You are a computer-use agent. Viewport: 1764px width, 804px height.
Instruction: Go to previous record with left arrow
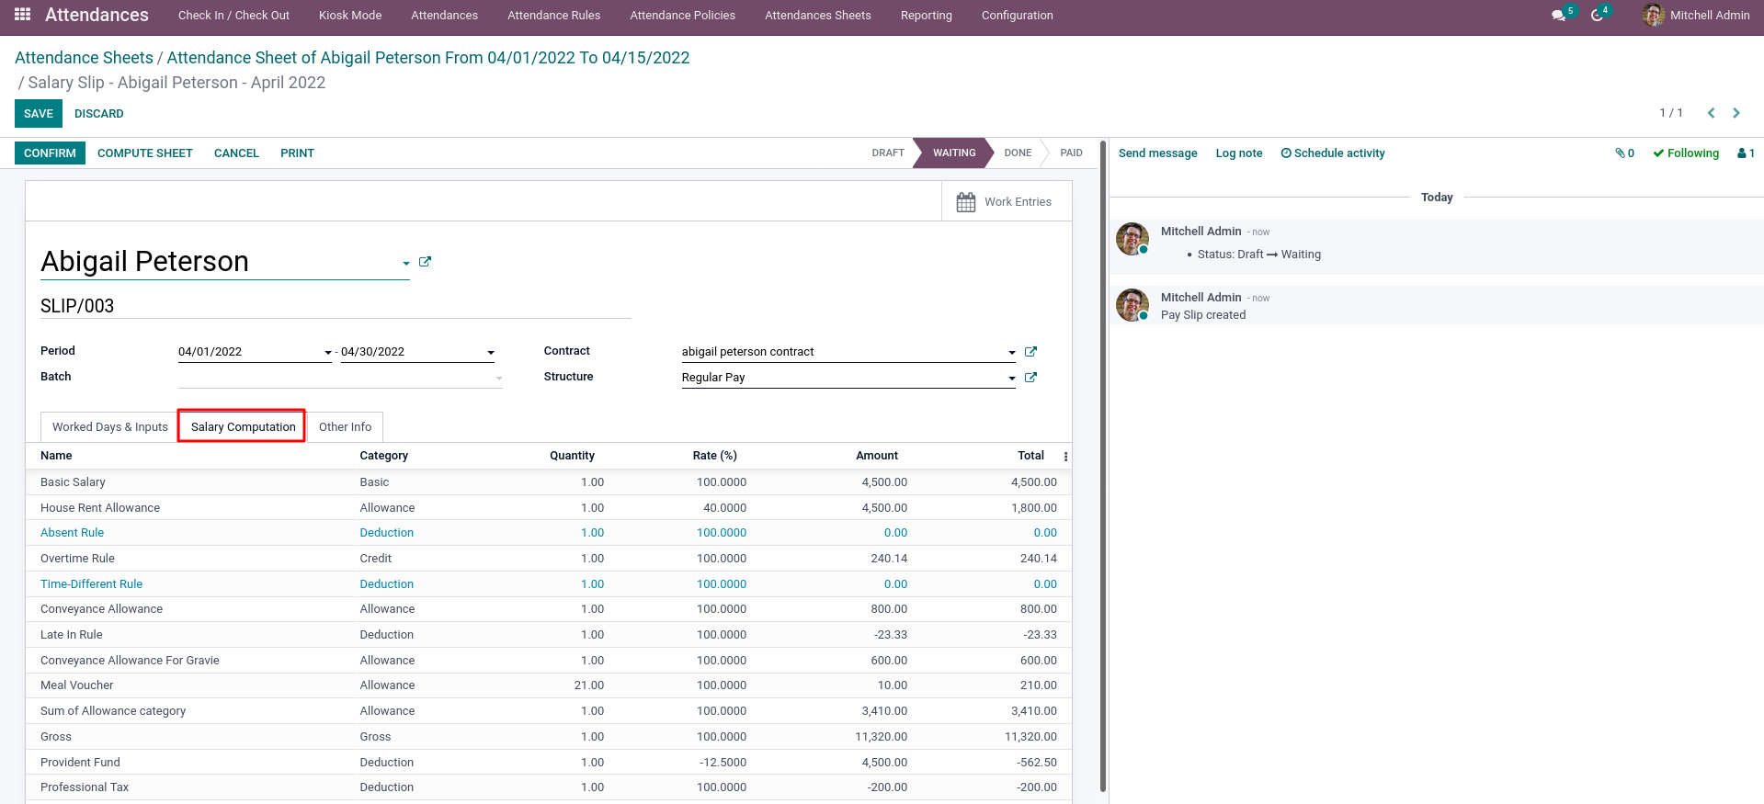point(1711,113)
